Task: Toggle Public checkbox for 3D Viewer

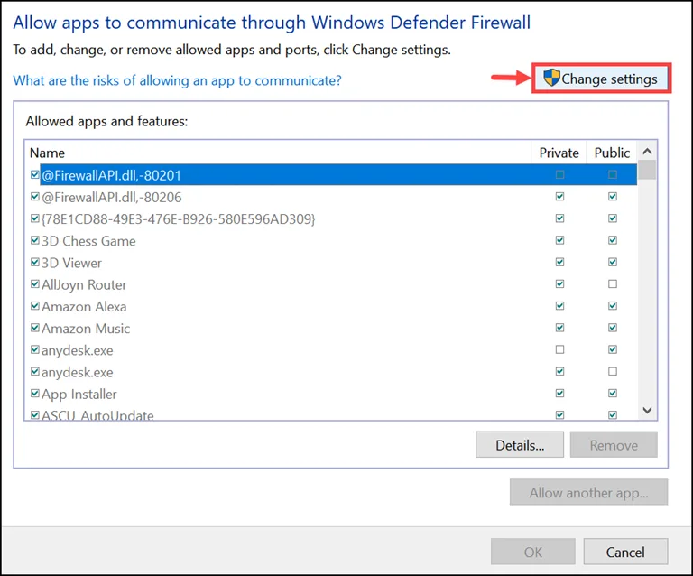Action: 613,262
